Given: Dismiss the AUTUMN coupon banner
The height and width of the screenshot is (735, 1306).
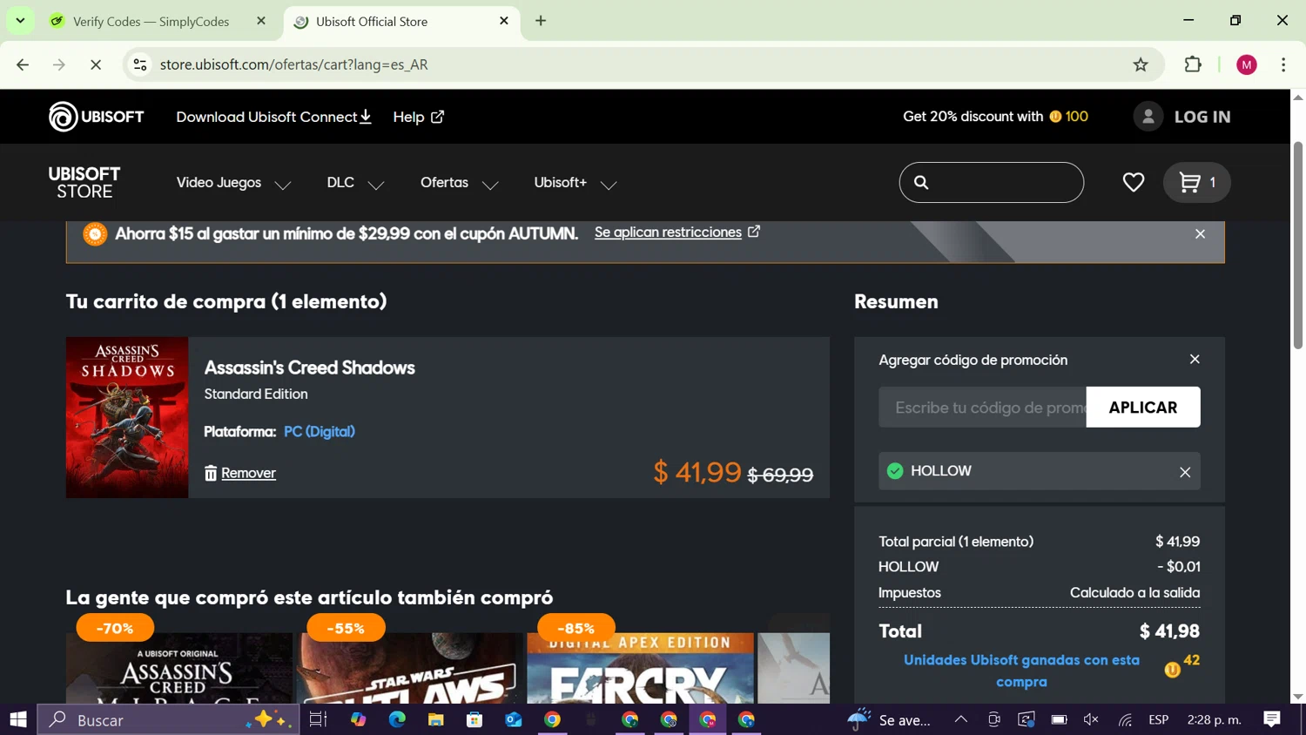Looking at the screenshot, I should click(1200, 234).
